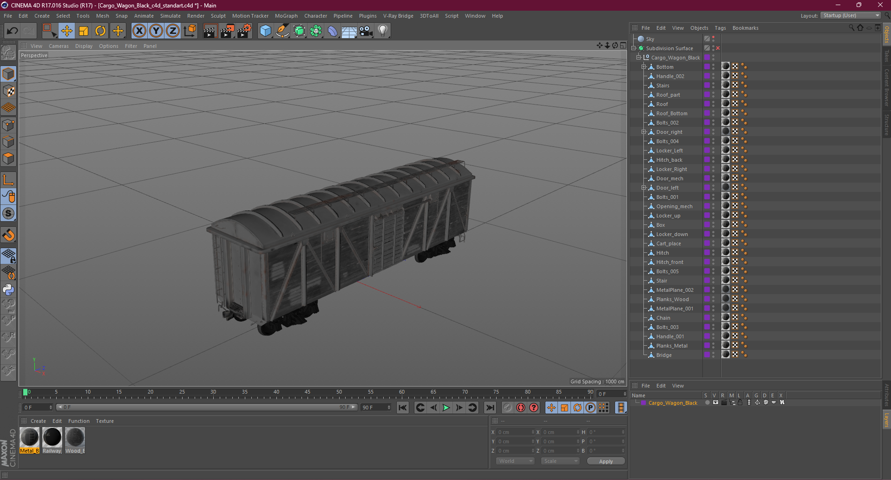891x480 pixels.
Task: Click Make Editable icon
Action: click(8, 53)
